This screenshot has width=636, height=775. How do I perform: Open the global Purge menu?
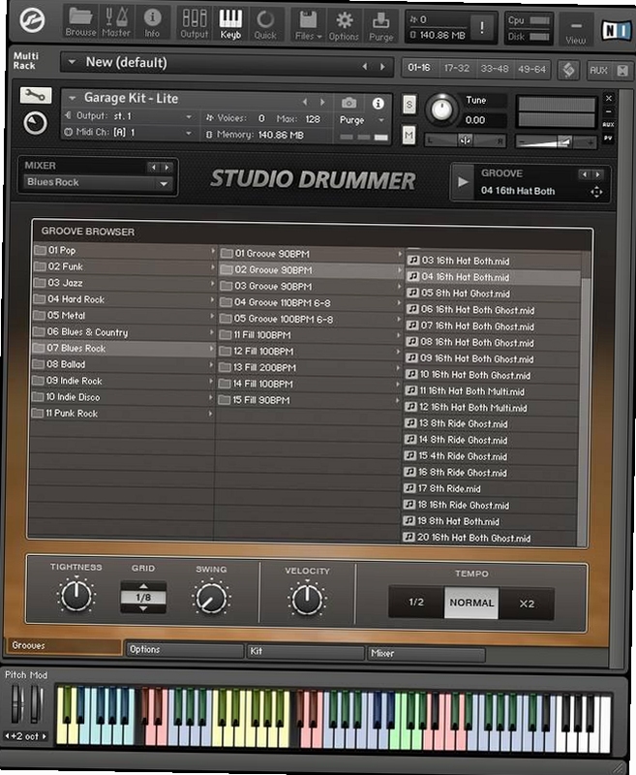coord(380,26)
